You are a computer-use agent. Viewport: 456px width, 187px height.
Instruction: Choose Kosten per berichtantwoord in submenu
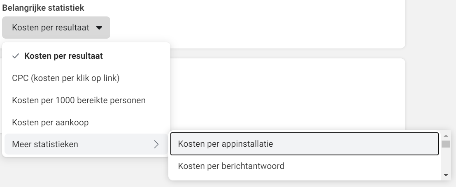tap(305, 166)
